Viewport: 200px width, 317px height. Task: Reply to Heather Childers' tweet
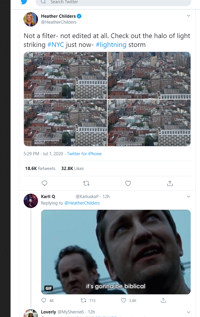(x=44, y=183)
